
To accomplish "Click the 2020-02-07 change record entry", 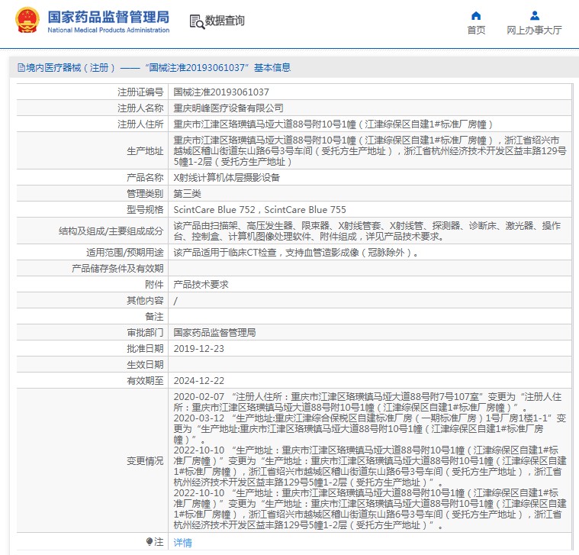I will pyautogui.click(x=368, y=402).
